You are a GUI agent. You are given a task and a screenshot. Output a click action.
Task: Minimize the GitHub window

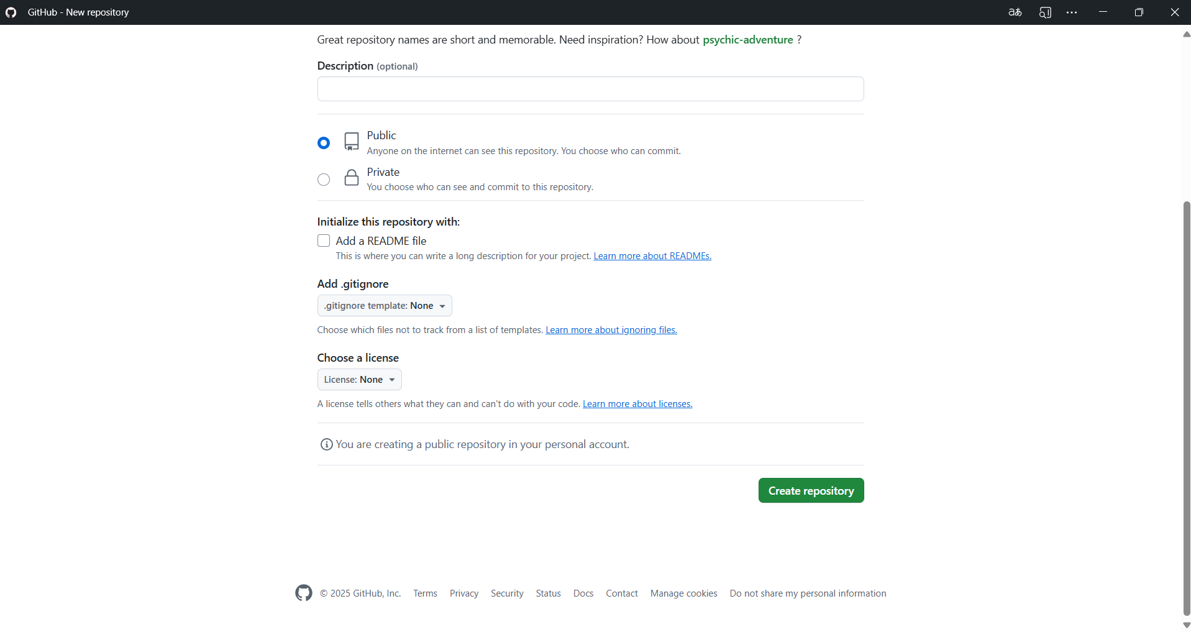[1103, 12]
